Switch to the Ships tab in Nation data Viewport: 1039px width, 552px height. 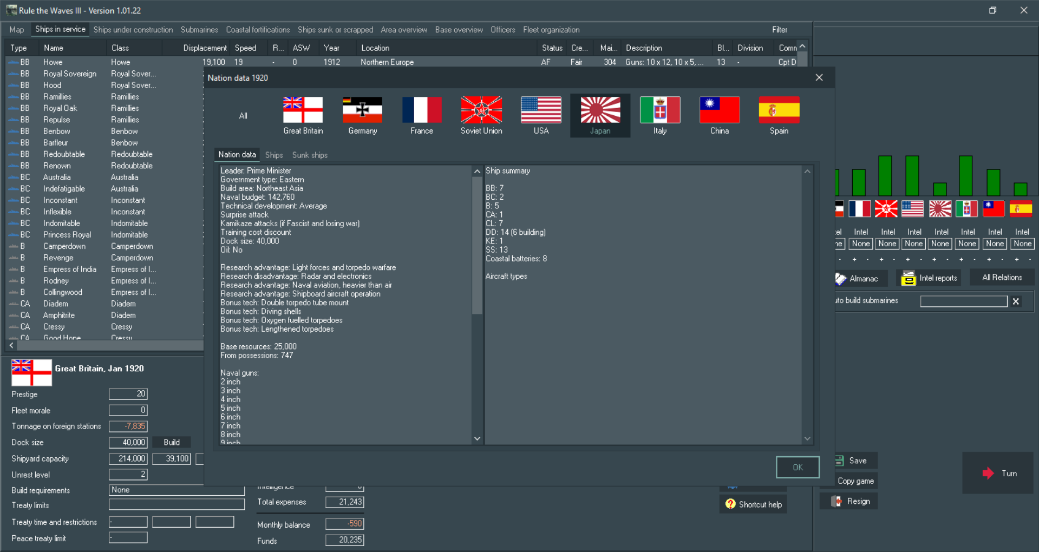tap(273, 155)
